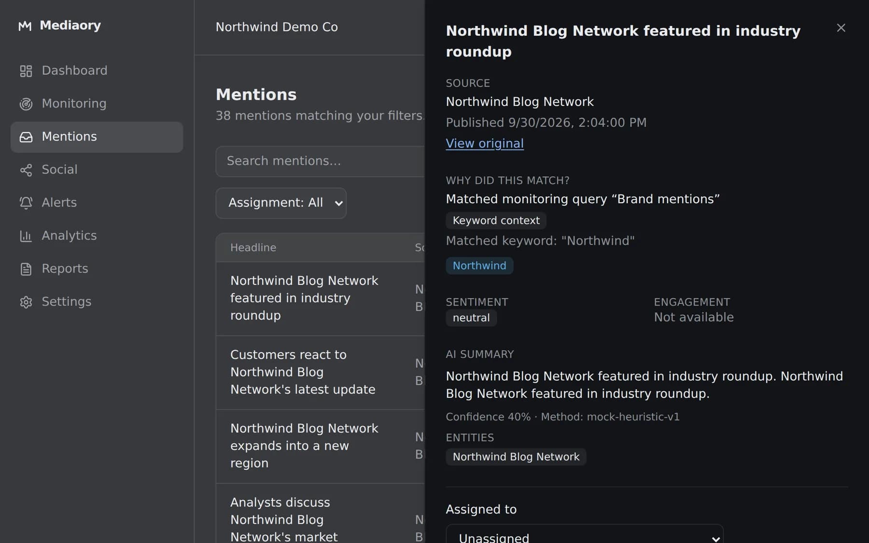Click the Search mentions input field
Screen dimensions: 869x543
[x=320, y=161]
